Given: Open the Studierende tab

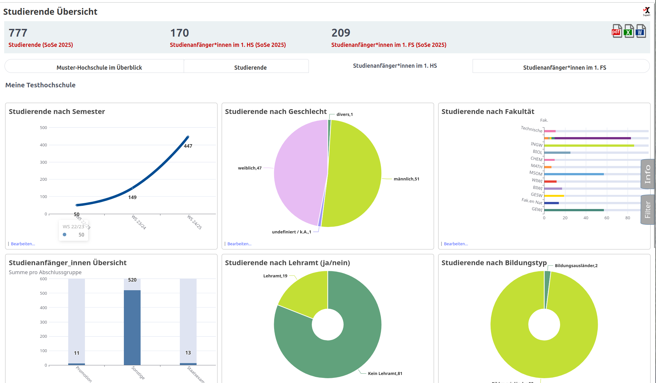Looking at the screenshot, I should pos(250,67).
